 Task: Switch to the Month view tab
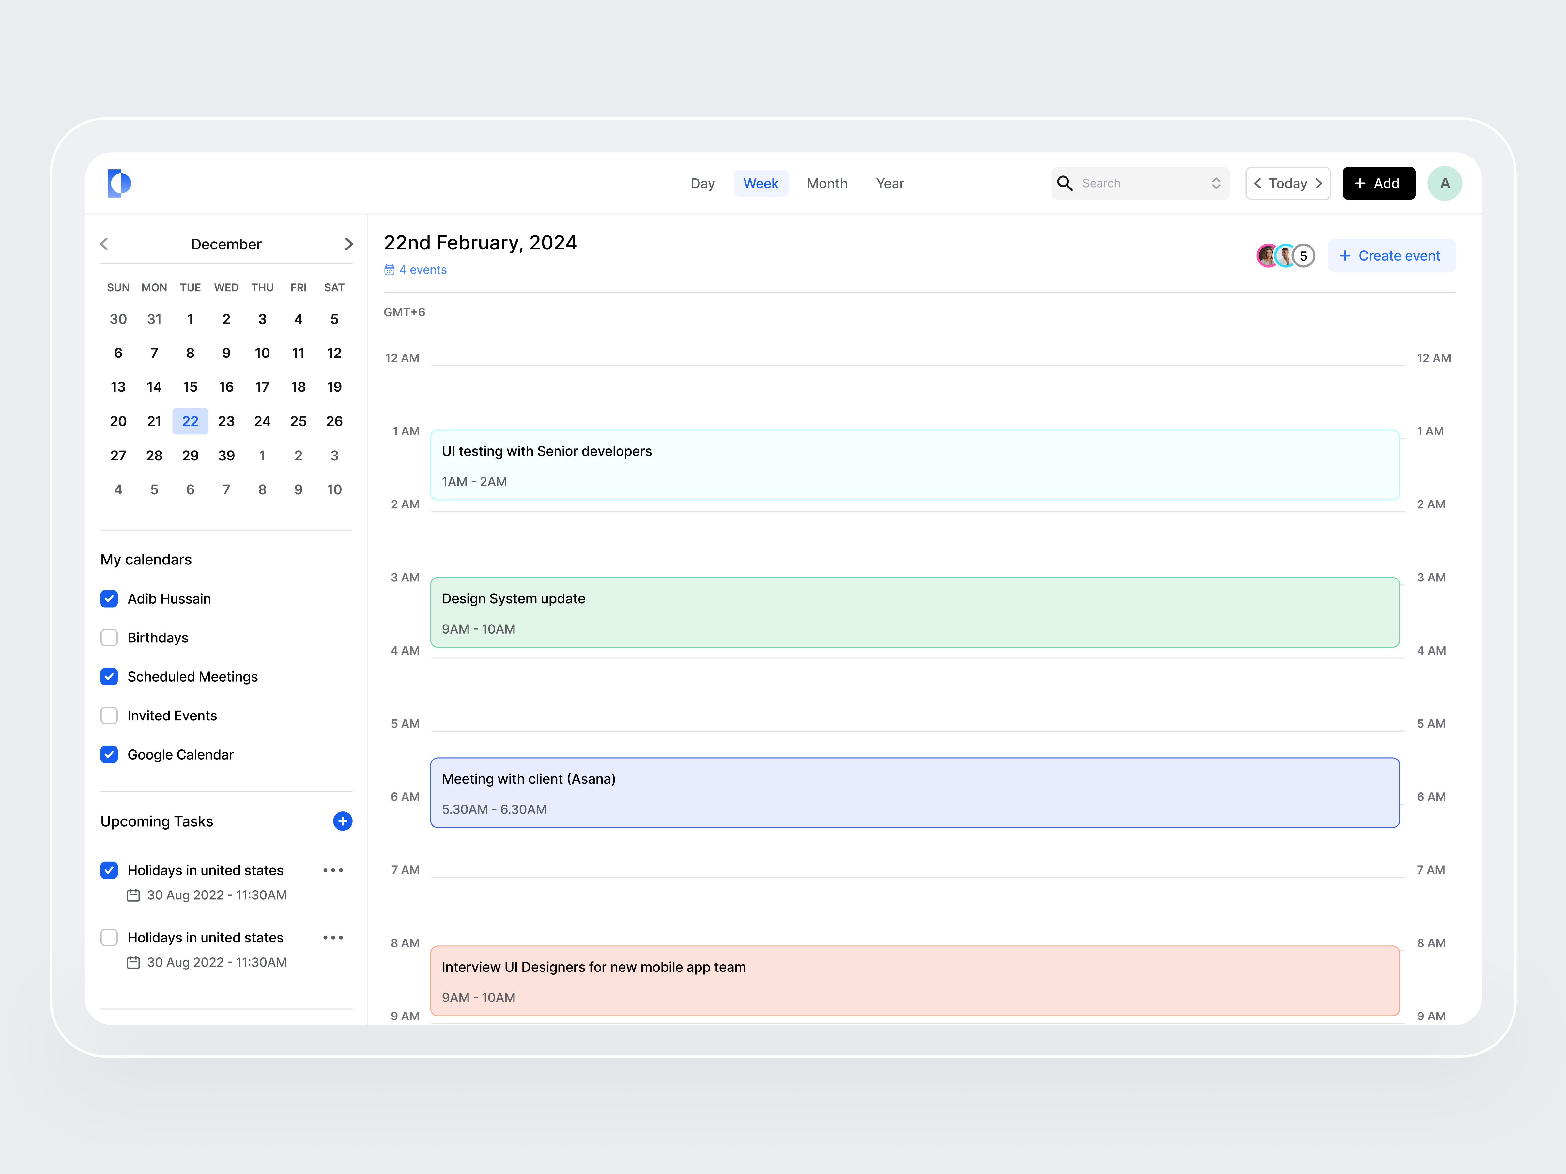point(827,183)
